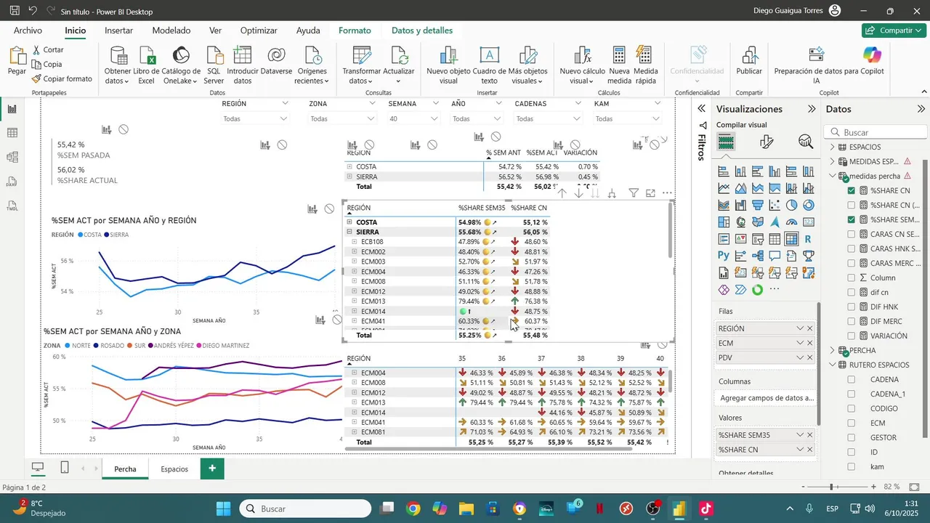This screenshot has width=930, height=523.
Task: Open Libro de Excel data source
Action: (x=146, y=55)
